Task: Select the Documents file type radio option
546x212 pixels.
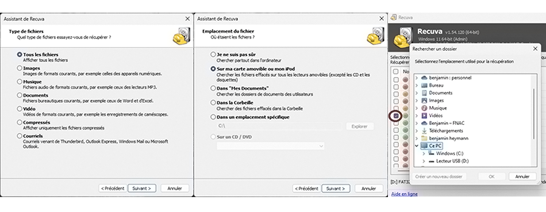Action: coord(20,95)
